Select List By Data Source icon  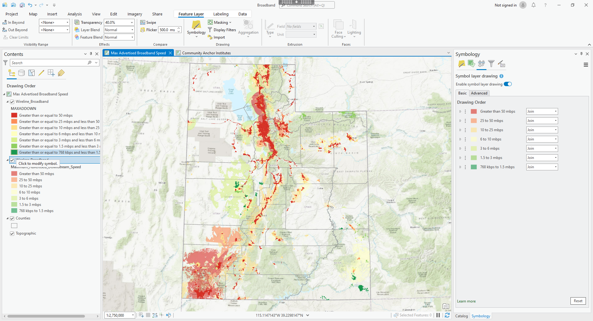pyautogui.click(x=21, y=73)
